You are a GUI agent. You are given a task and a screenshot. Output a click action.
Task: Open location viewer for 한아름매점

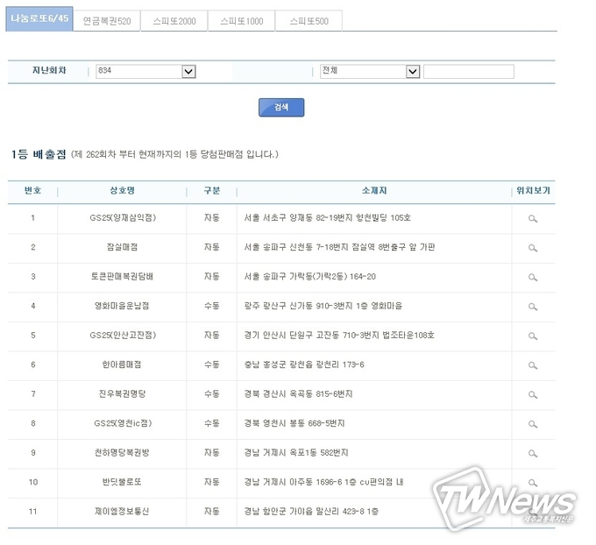532,365
